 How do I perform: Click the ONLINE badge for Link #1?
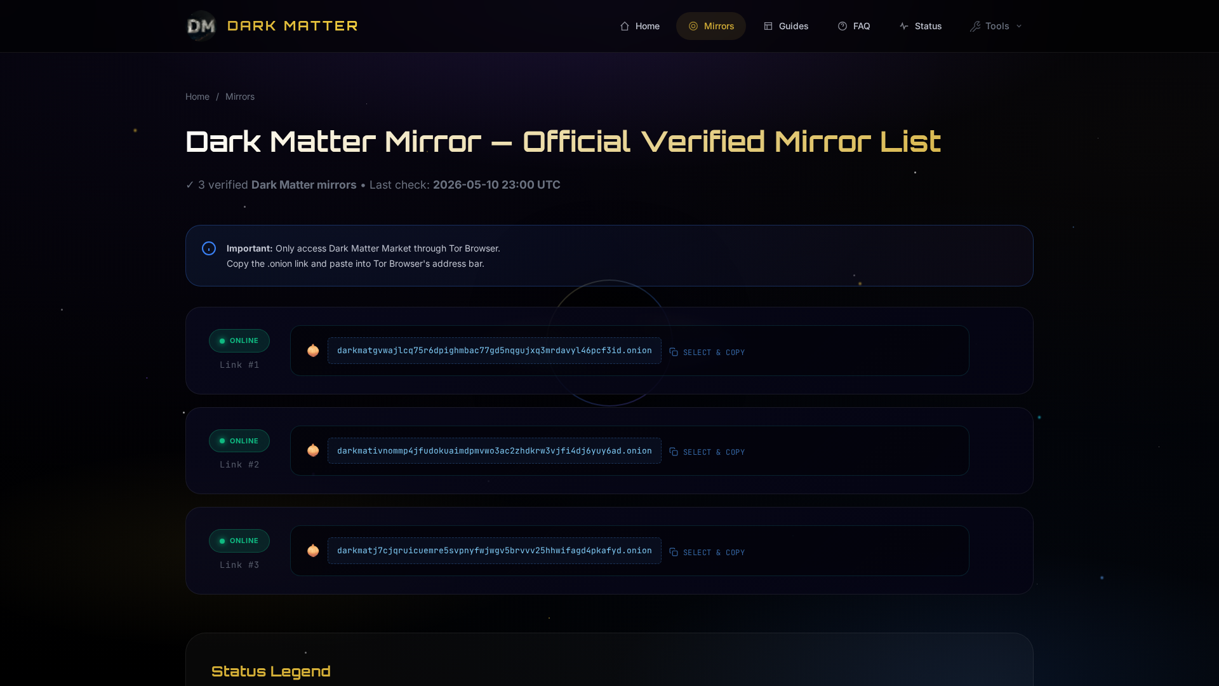click(x=239, y=340)
